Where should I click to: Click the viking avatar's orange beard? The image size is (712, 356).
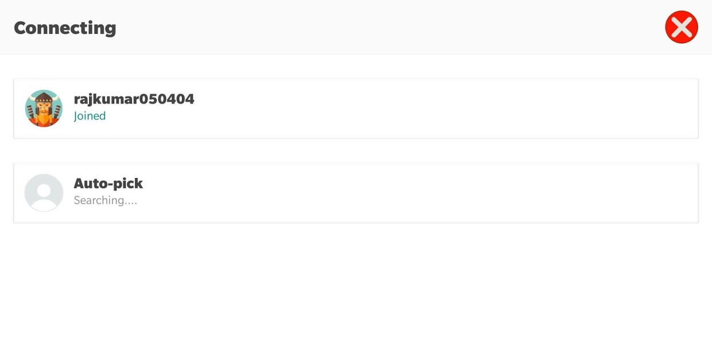pos(44,118)
